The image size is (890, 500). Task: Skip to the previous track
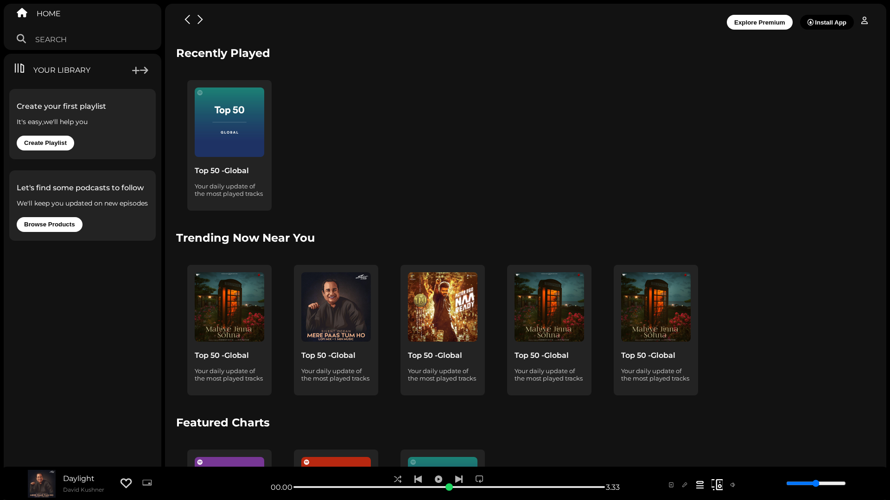click(x=418, y=479)
